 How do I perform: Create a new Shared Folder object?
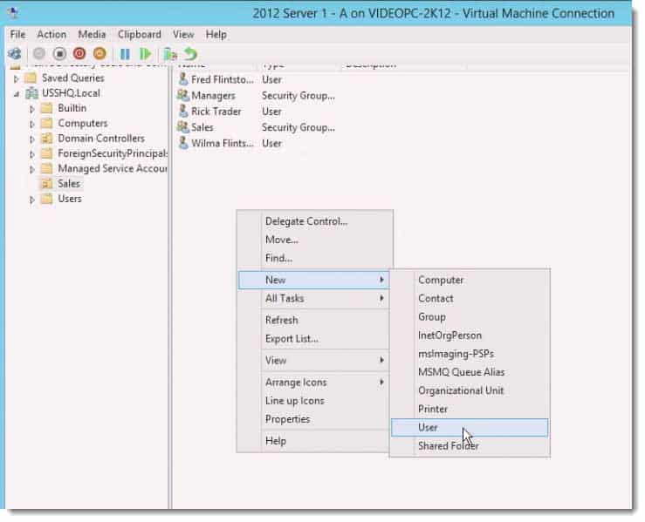(x=470, y=445)
